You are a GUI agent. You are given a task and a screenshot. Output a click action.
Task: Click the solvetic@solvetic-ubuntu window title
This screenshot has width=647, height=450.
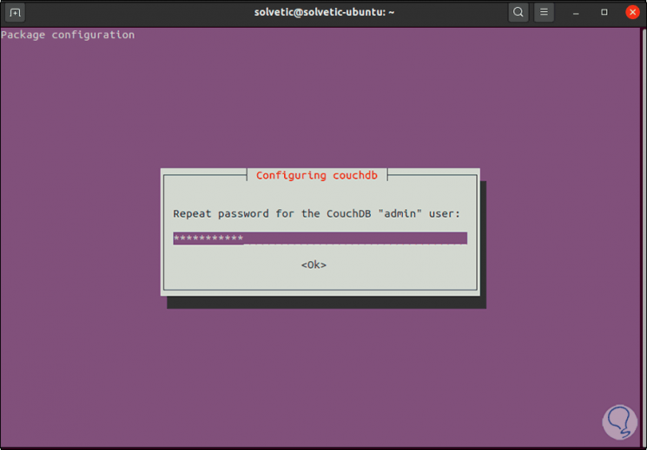tap(324, 12)
